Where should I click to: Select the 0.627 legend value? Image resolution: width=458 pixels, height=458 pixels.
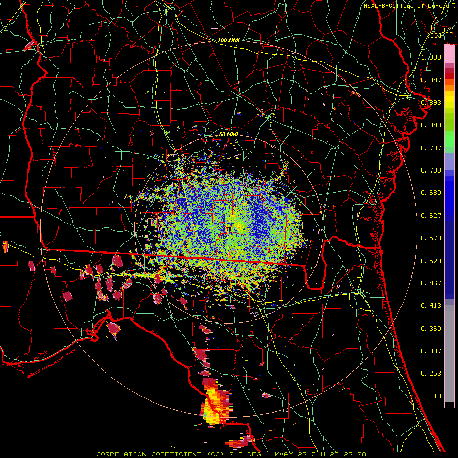431,216
